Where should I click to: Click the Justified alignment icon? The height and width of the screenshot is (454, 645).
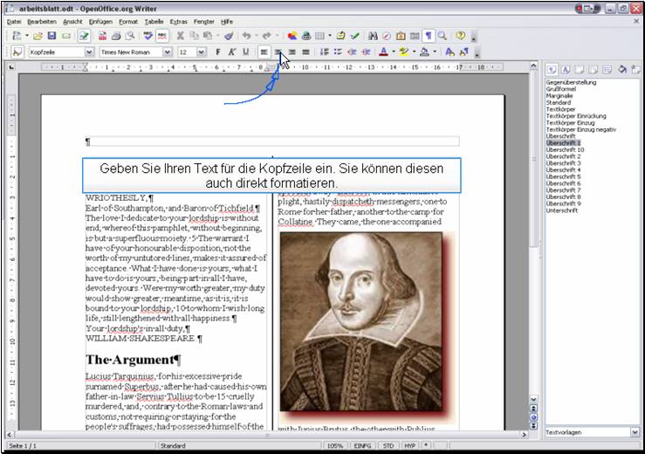pyautogui.click(x=306, y=52)
